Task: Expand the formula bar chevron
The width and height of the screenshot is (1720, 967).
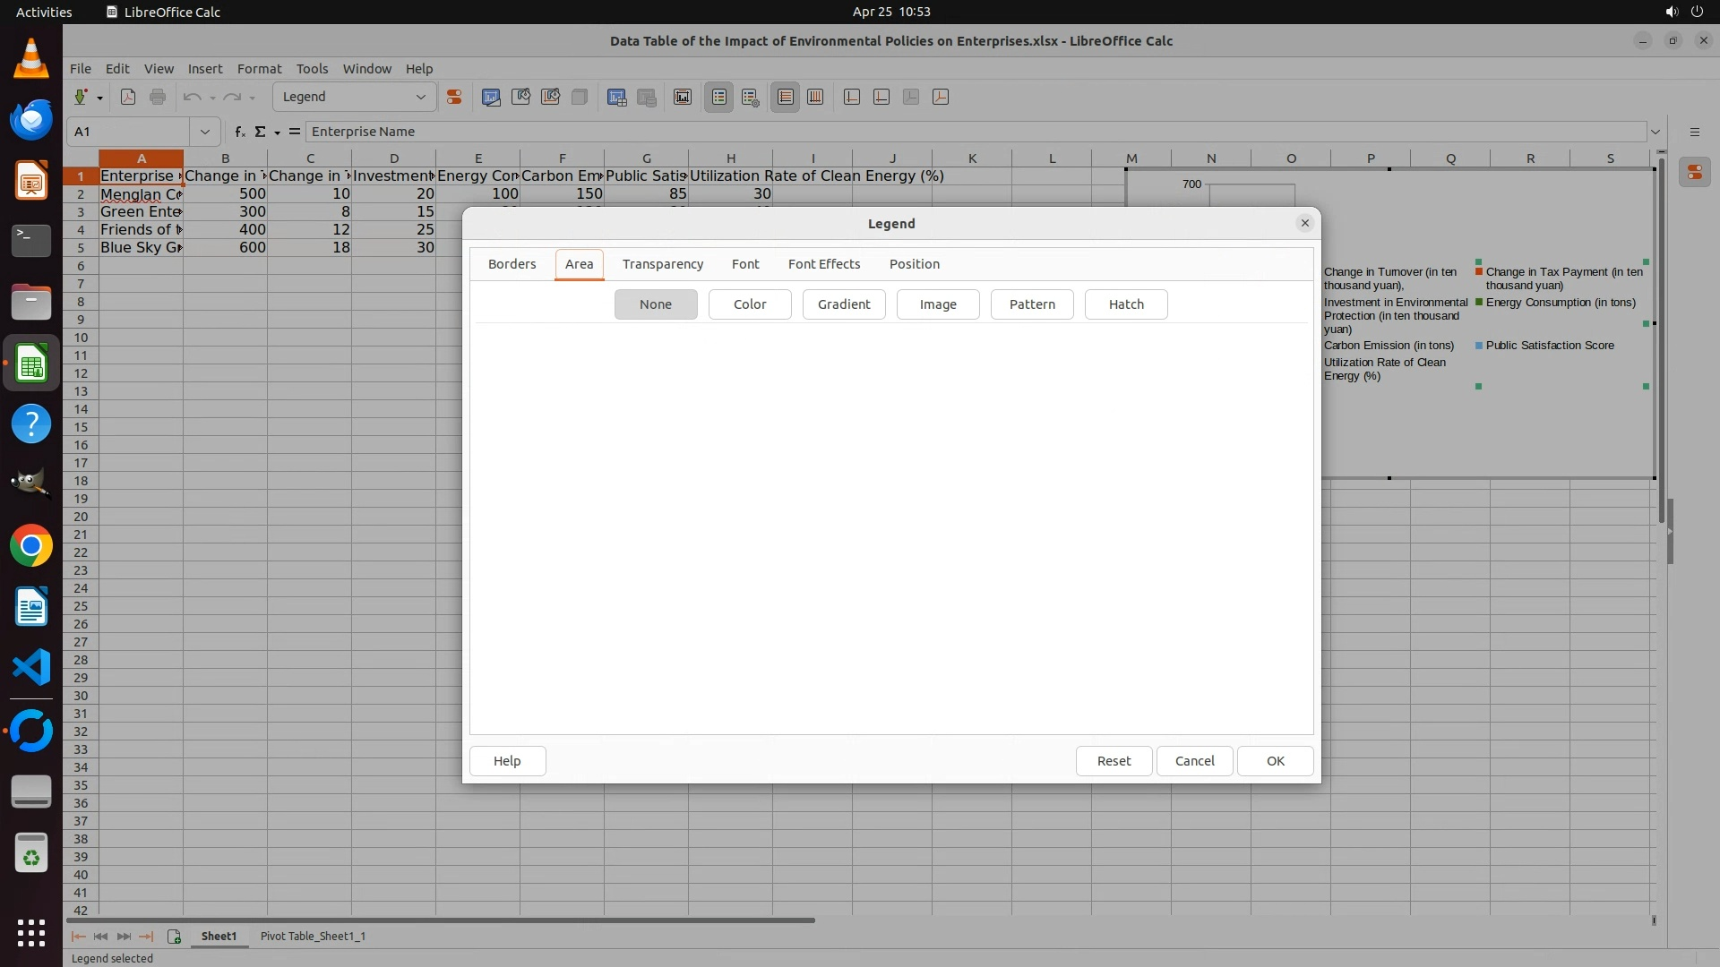Action: click(1655, 132)
